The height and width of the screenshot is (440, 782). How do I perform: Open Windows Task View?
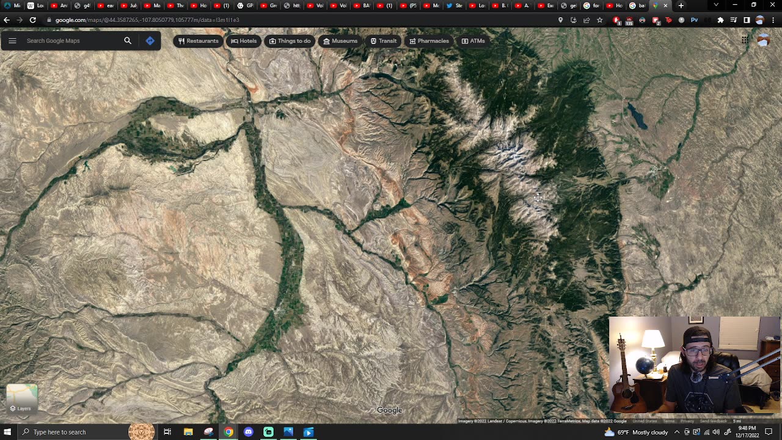[x=167, y=432]
